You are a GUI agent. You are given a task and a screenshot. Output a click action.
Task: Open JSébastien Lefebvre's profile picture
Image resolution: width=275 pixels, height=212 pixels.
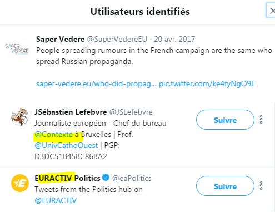[19, 117]
